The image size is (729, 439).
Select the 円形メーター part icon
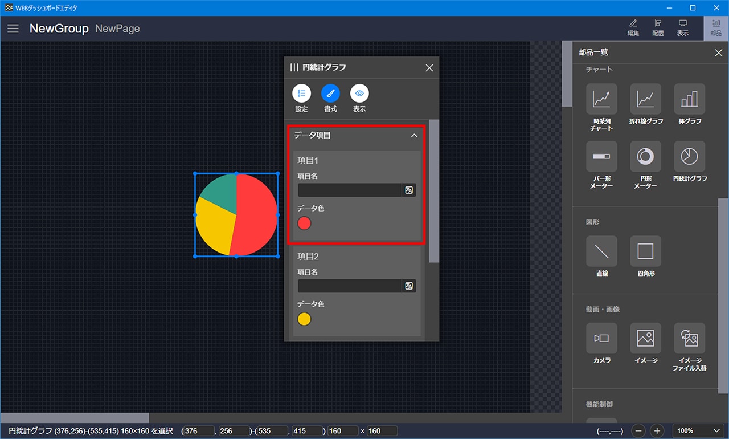click(x=645, y=157)
